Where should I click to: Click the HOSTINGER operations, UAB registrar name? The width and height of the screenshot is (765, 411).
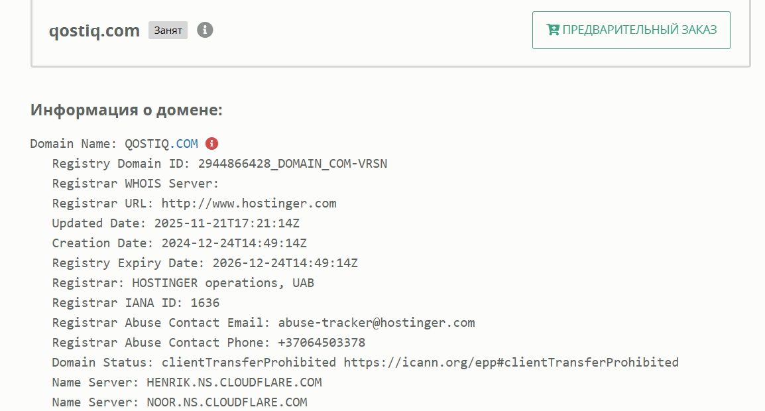[x=223, y=283]
